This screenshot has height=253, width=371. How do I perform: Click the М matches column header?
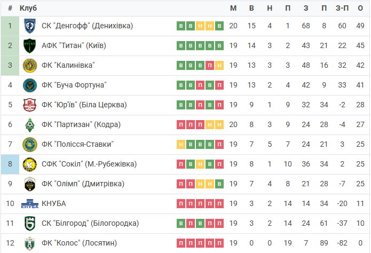233,9
